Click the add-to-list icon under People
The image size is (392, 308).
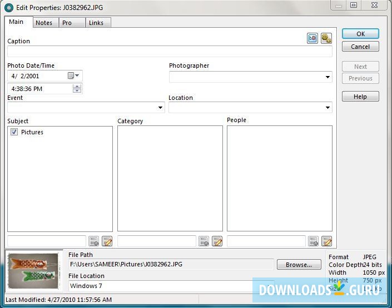[313, 241]
